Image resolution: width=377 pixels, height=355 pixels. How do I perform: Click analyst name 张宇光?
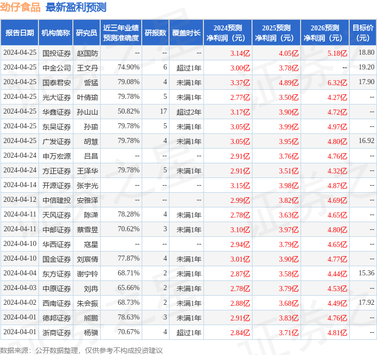pyautogui.click(x=88, y=186)
